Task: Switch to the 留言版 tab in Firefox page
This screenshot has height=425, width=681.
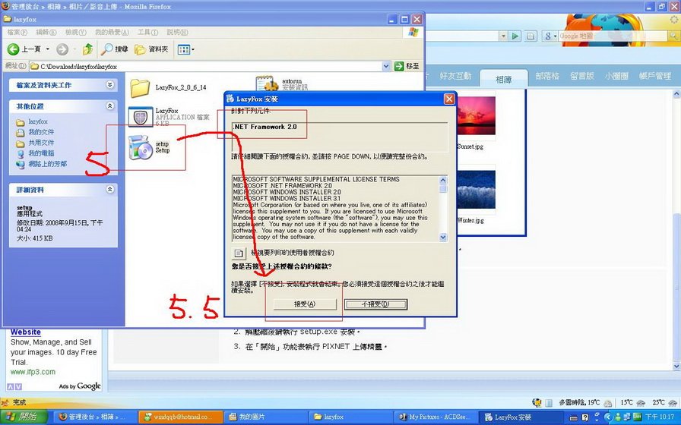Action: 581,77
